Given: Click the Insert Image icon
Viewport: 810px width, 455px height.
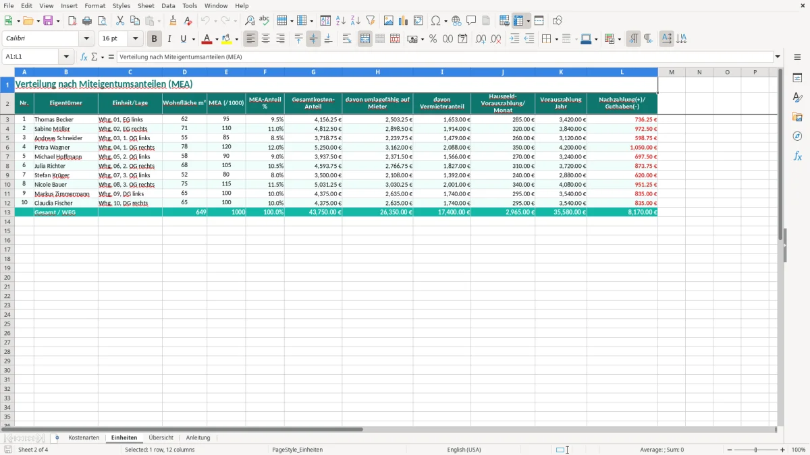Looking at the screenshot, I should coord(389,21).
